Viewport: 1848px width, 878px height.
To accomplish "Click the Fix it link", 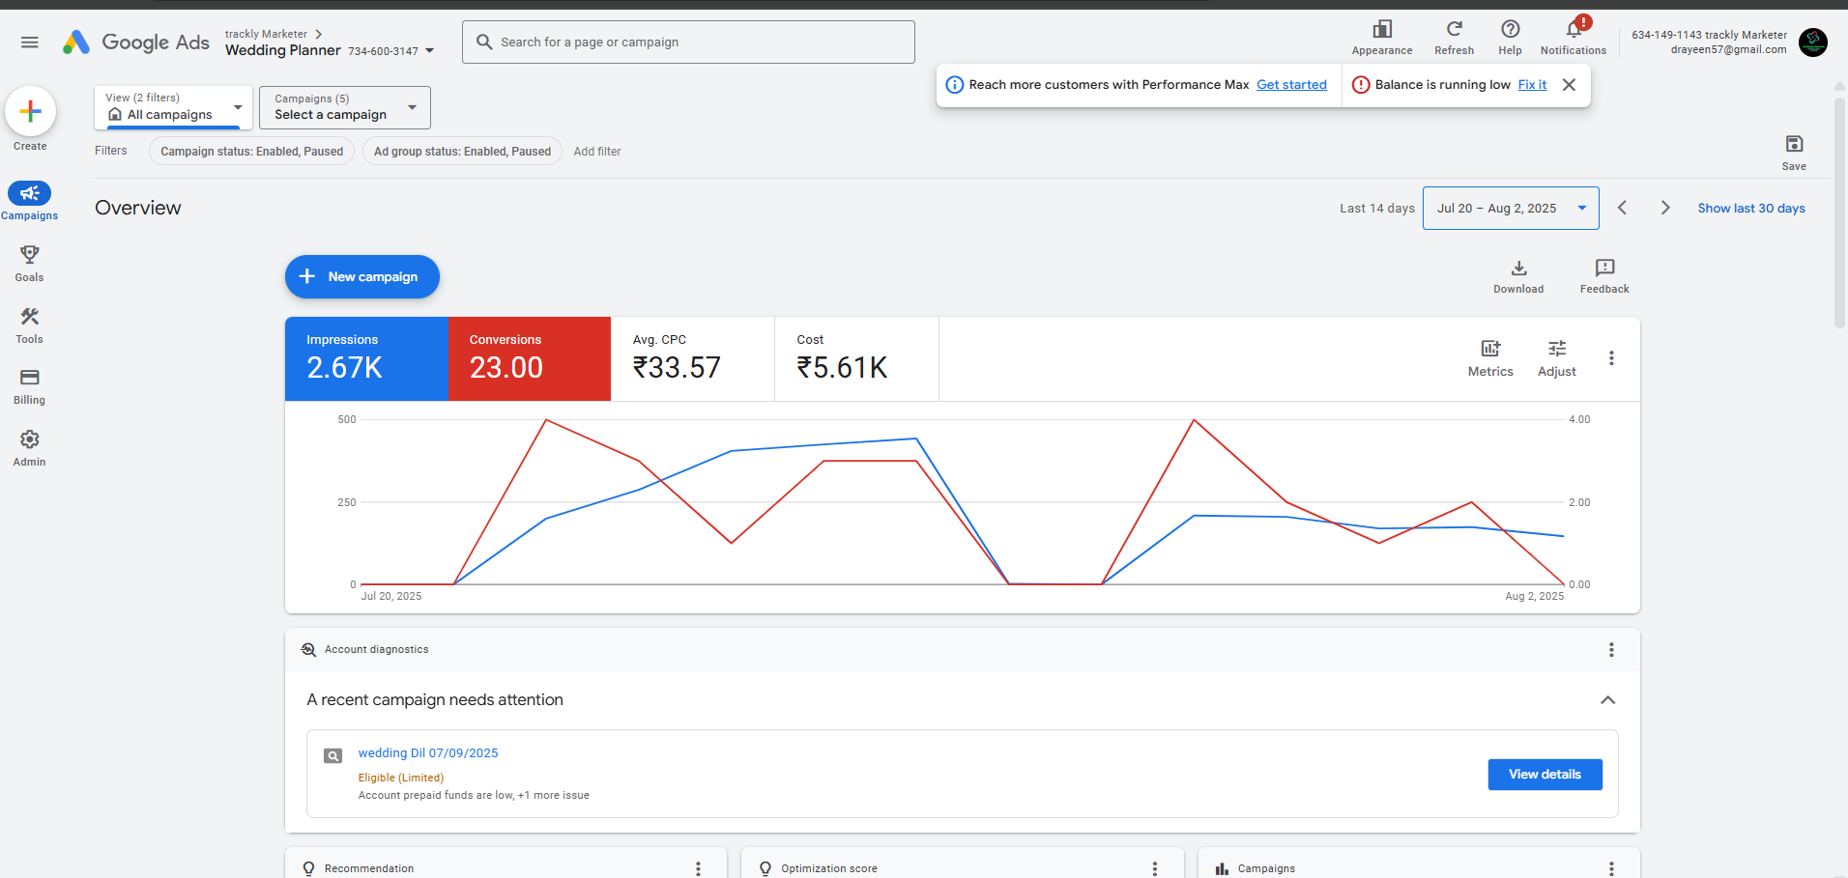I will (x=1532, y=85).
